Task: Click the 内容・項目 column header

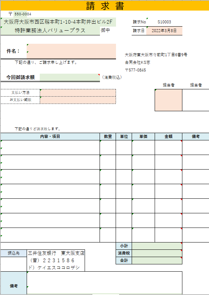Action: pos(50,137)
